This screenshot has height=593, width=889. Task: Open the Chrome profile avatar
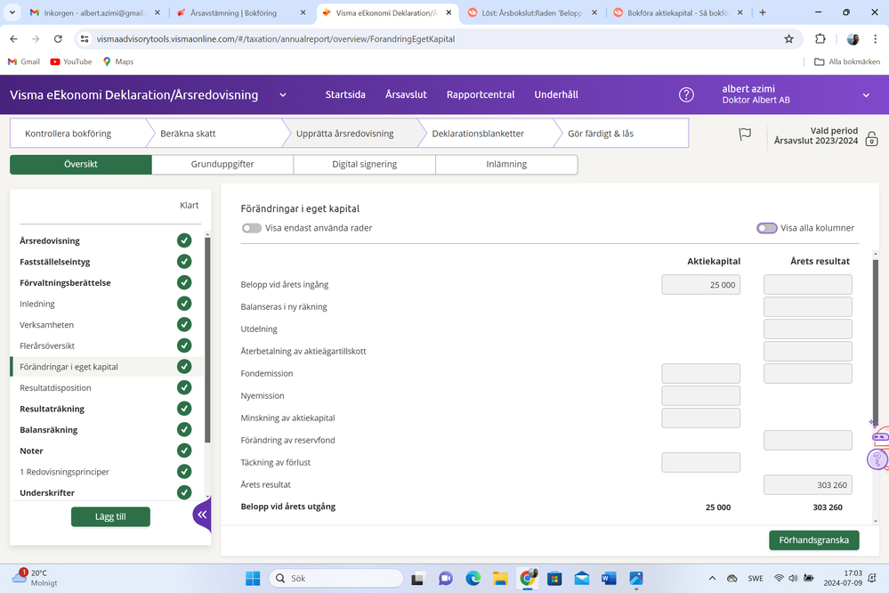853,39
